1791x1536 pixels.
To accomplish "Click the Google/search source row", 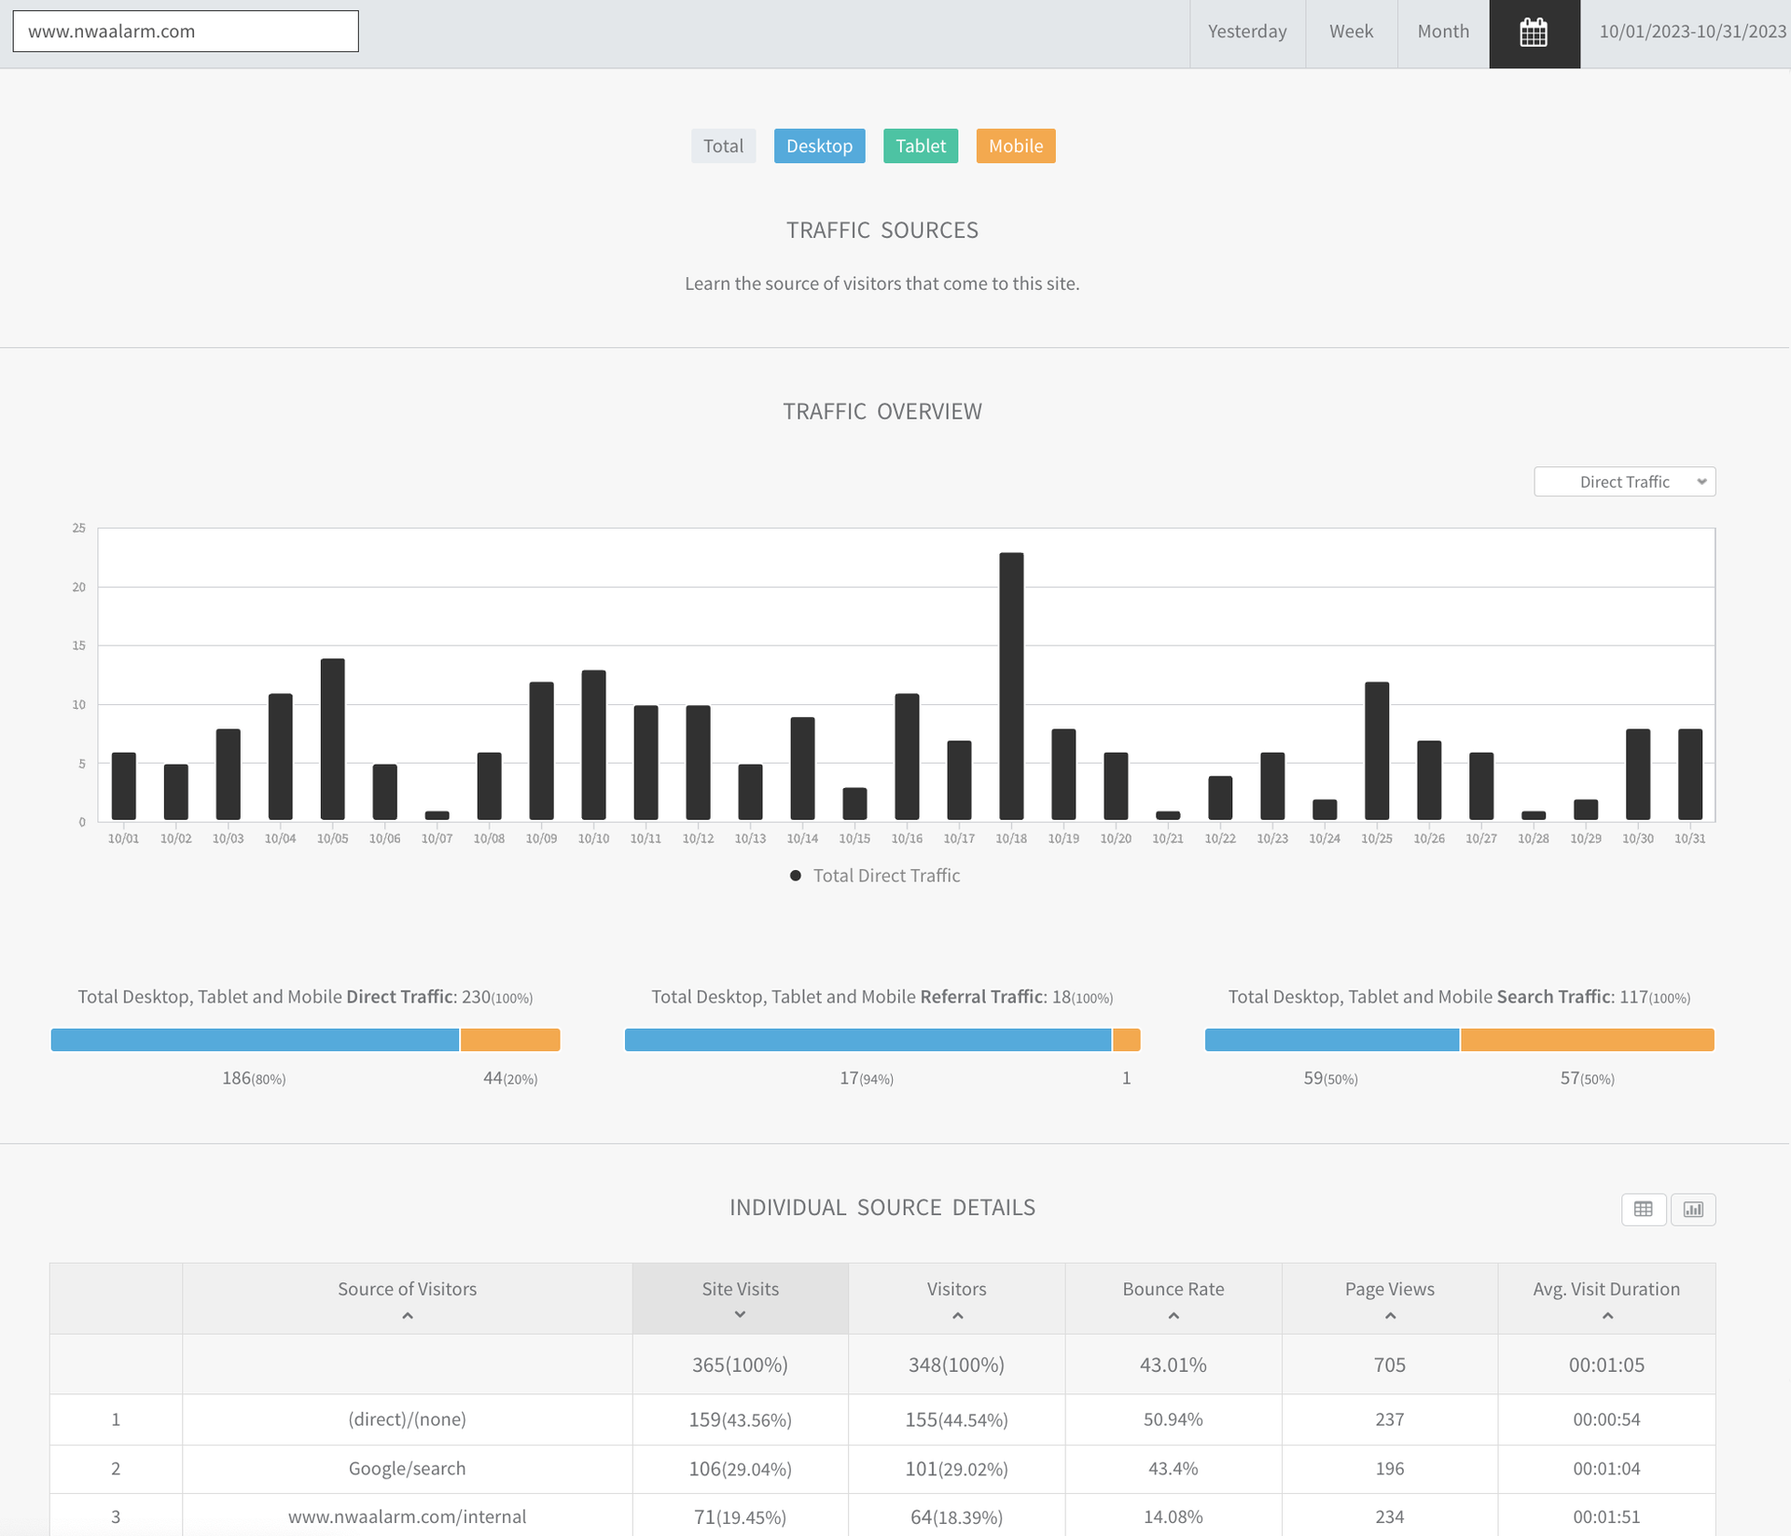I will pos(407,1469).
